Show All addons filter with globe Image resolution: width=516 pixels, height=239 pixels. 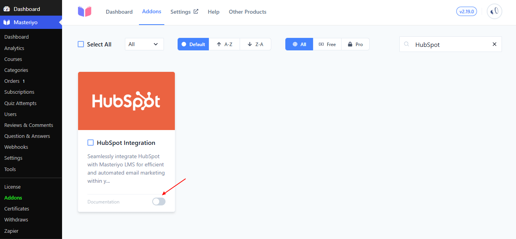(299, 44)
